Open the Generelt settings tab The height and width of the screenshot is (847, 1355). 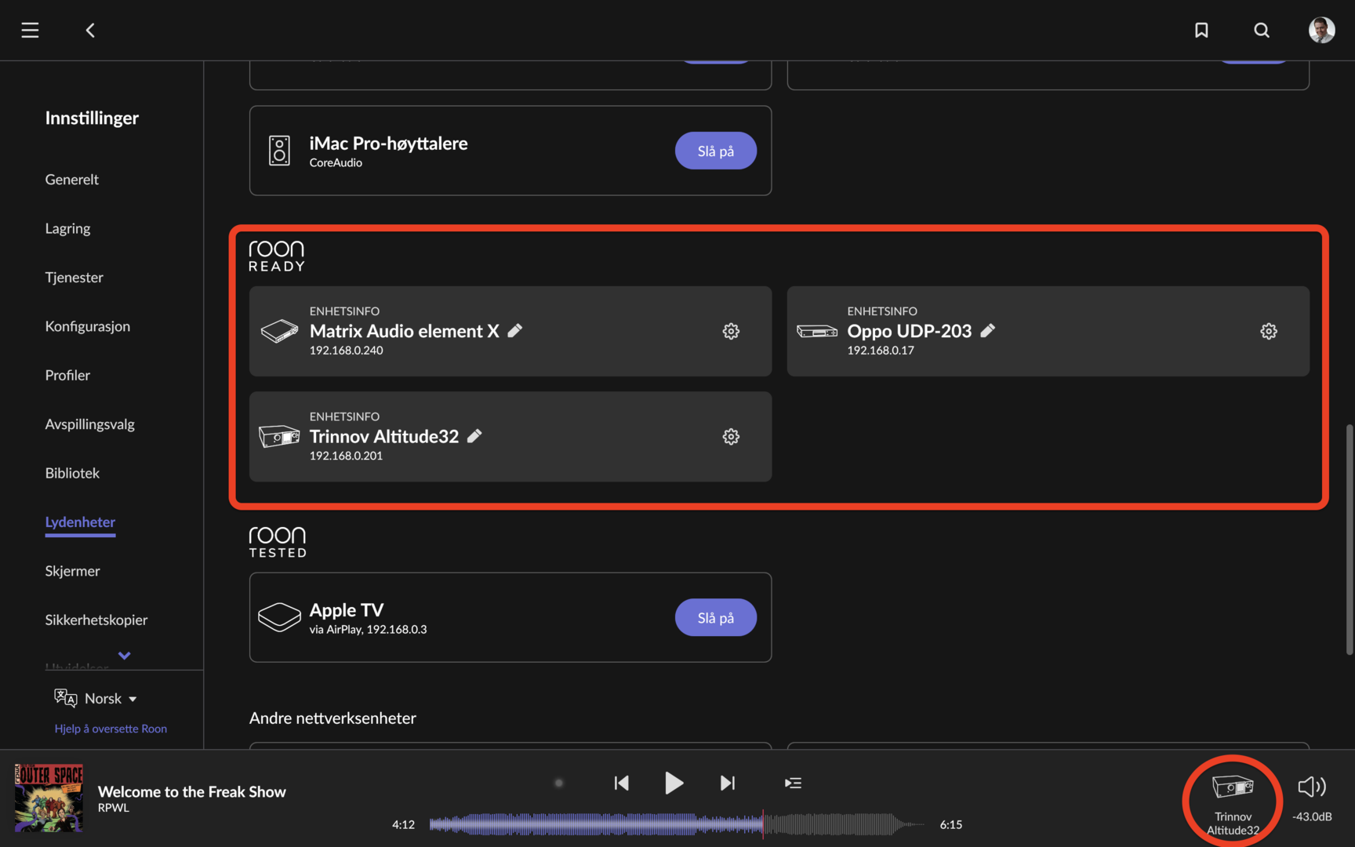point(72,180)
